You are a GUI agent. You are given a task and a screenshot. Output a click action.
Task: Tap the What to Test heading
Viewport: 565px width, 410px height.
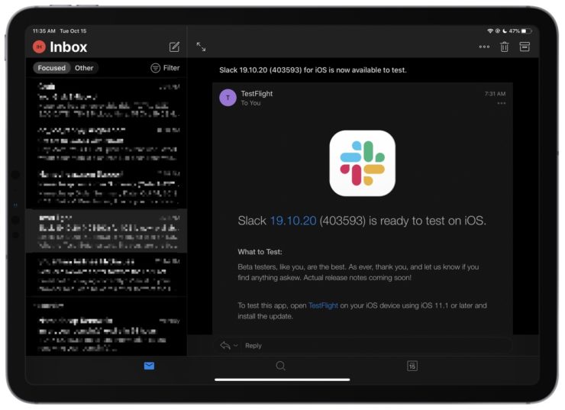(260, 252)
